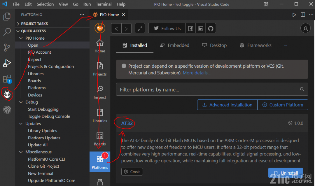This screenshot has height=186, width=315.
Task: Open PlatformIO Facebook page icon
Action: coord(191,29)
